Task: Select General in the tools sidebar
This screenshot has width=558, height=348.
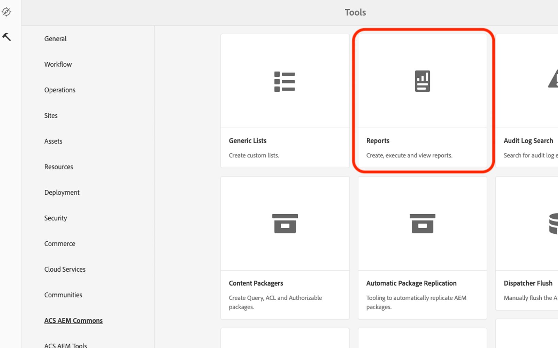Action: [55, 39]
